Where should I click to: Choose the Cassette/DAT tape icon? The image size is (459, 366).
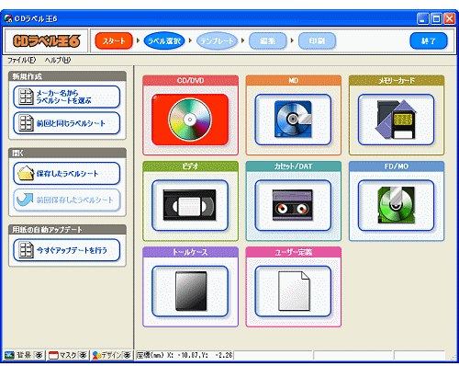tap(293, 205)
